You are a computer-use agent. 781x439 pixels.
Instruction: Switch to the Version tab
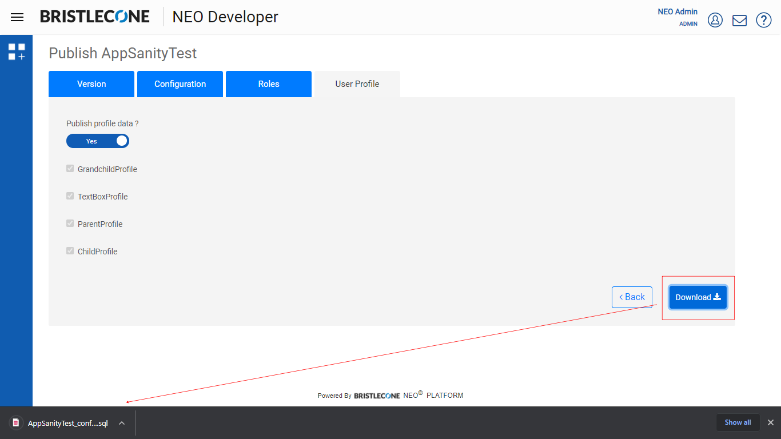click(91, 84)
